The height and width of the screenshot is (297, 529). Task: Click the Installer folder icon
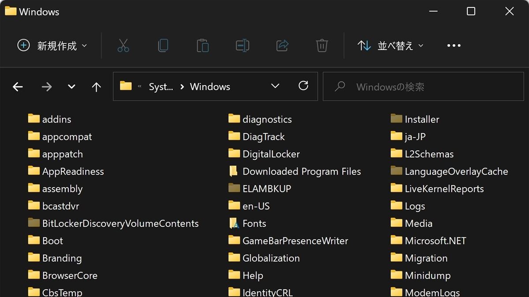pos(397,118)
